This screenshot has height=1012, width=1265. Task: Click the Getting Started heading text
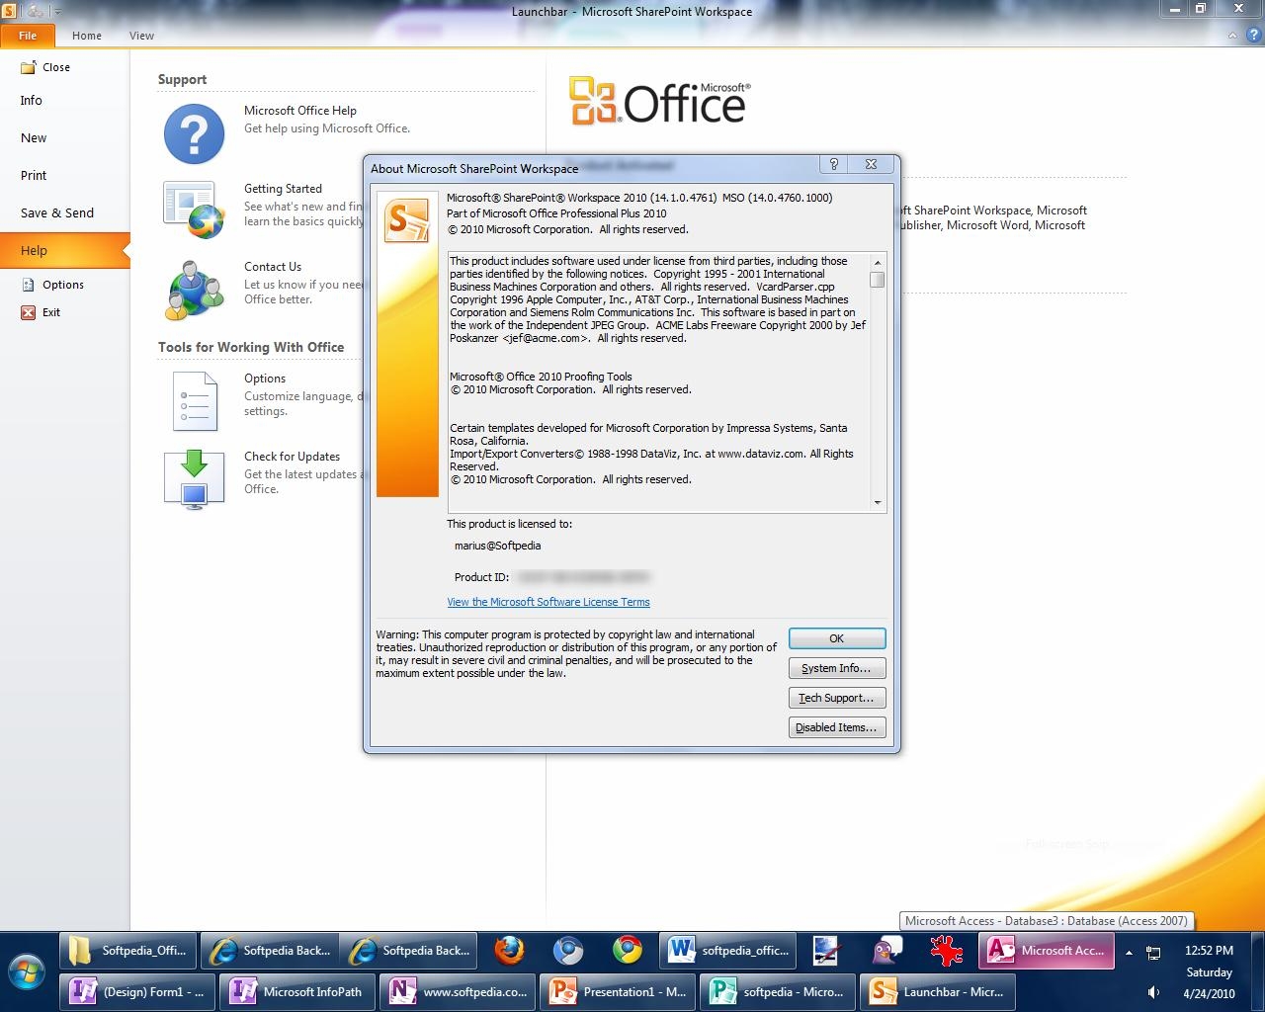pos(283,189)
